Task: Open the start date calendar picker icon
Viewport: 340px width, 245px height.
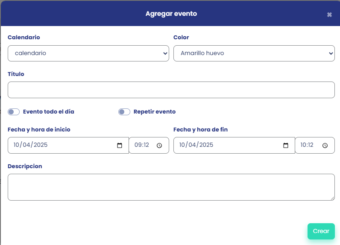Action: (x=120, y=145)
